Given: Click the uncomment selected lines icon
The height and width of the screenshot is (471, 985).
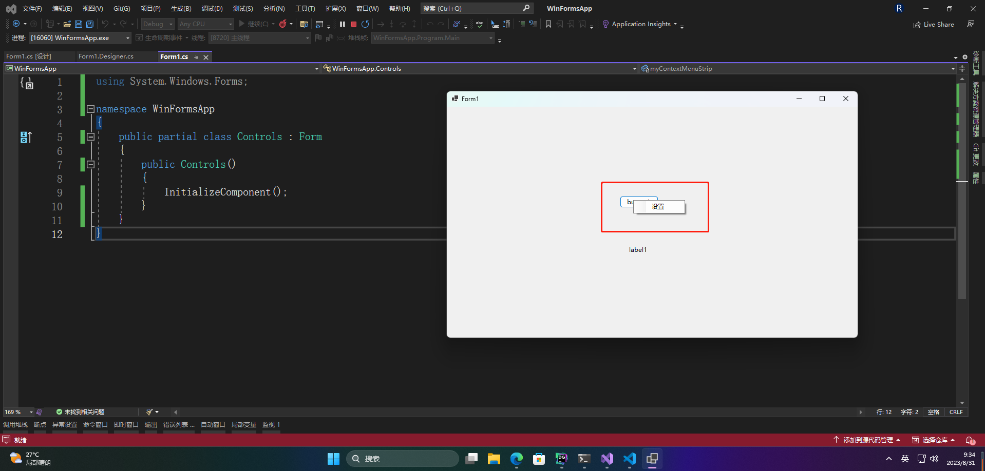Looking at the screenshot, I should (x=533, y=24).
